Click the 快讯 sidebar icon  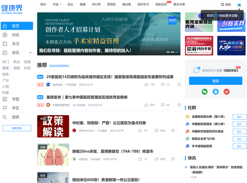(x=5, y=35)
